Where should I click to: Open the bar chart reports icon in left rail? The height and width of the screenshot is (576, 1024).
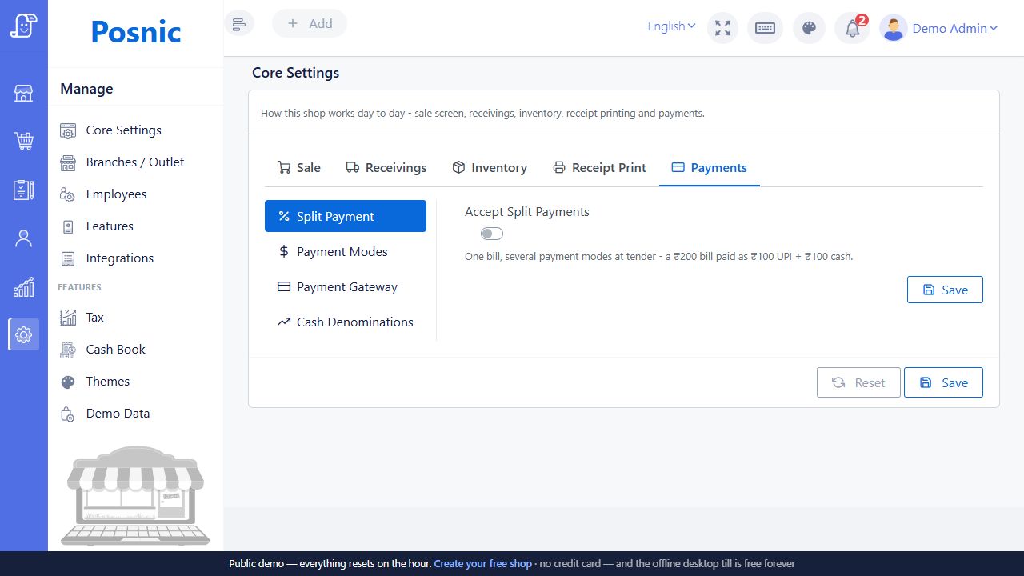(x=23, y=286)
